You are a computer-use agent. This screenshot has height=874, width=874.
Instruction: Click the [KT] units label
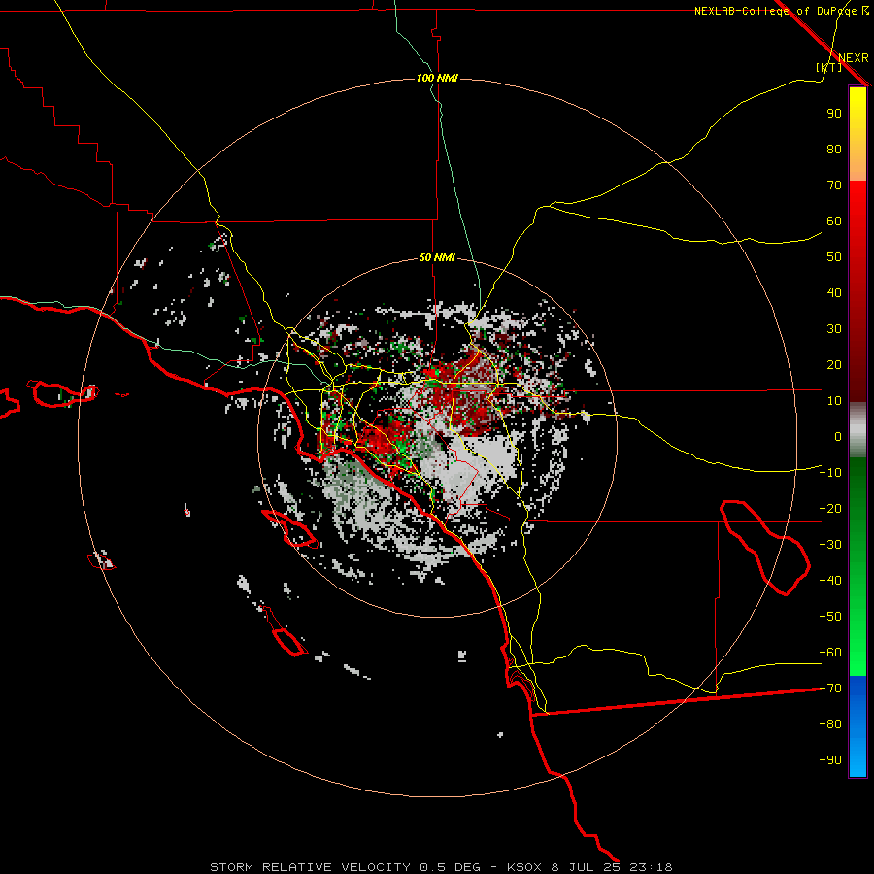829,67
